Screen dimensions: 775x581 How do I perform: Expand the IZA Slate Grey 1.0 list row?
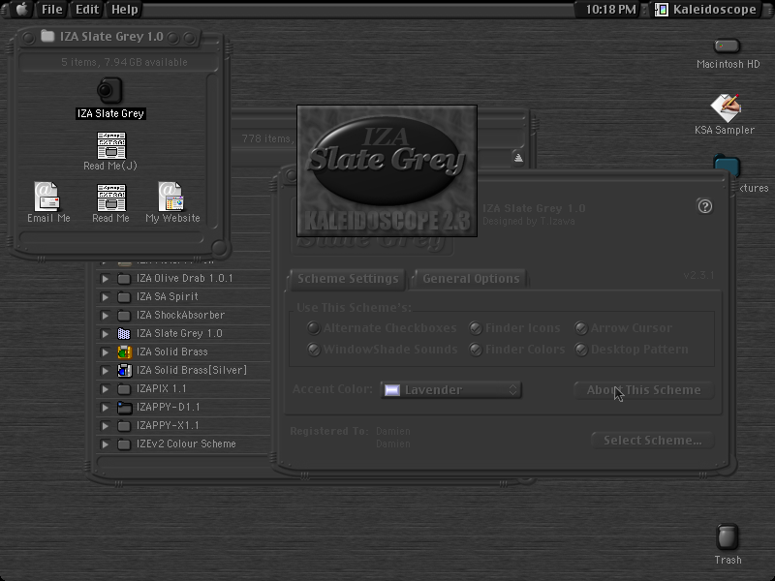(x=105, y=333)
